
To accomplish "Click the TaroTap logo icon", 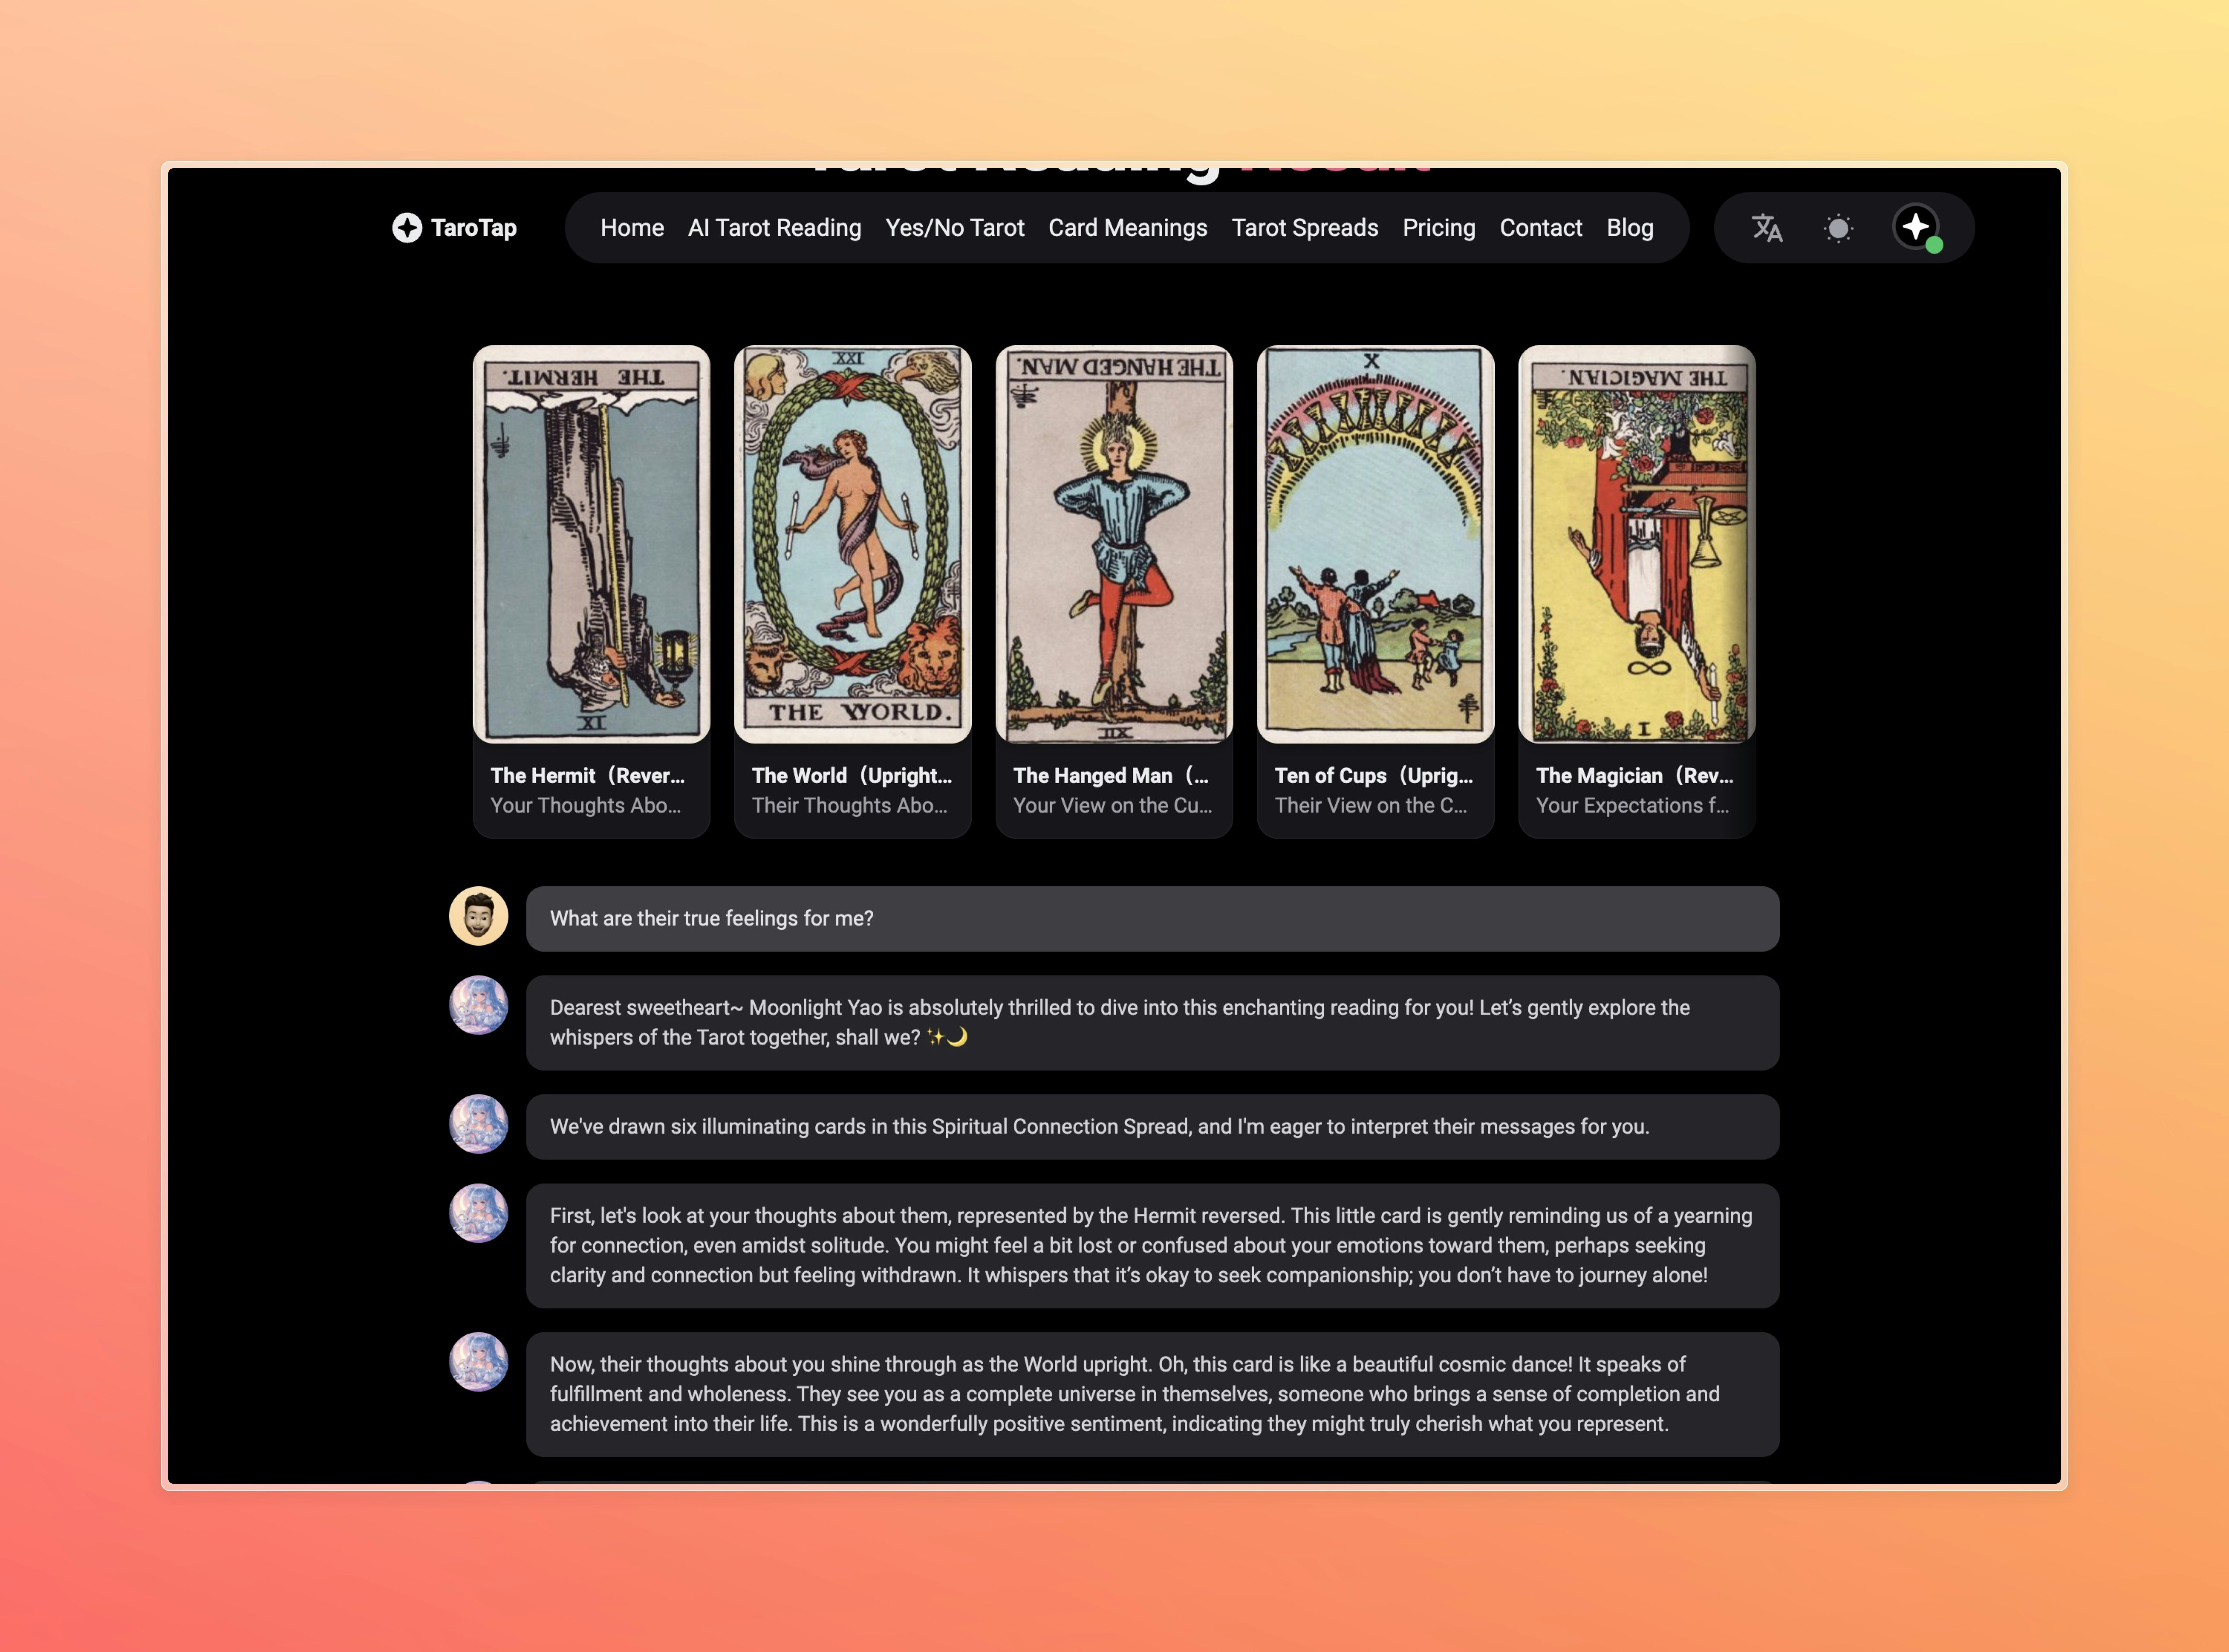I will pyautogui.click(x=407, y=228).
